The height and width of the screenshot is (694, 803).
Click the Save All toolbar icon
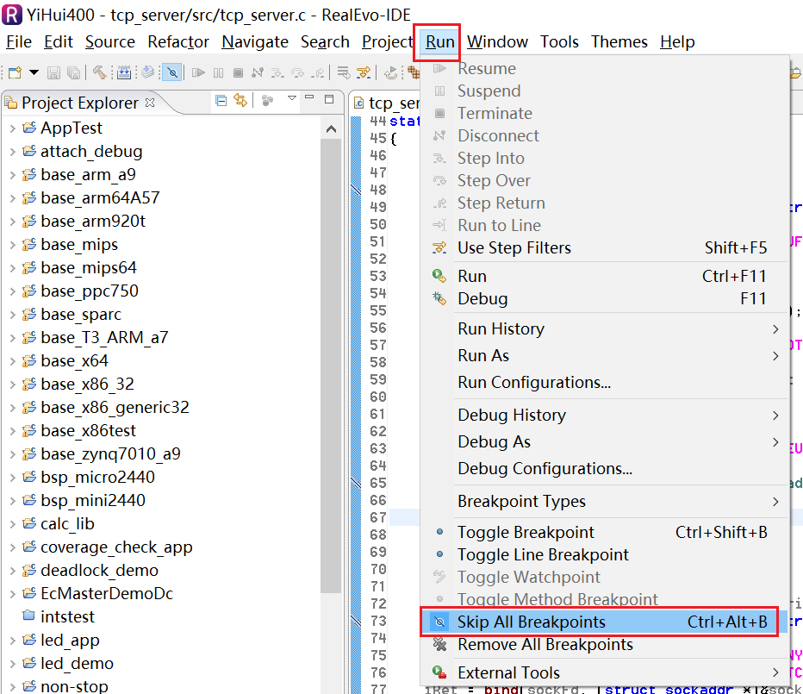(x=74, y=72)
